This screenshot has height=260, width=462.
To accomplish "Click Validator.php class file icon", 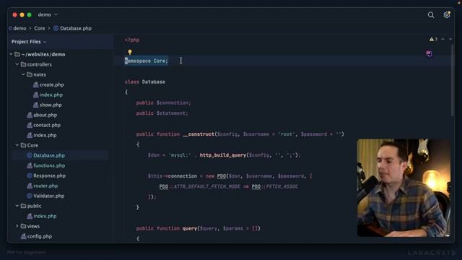I will [x=30, y=196].
